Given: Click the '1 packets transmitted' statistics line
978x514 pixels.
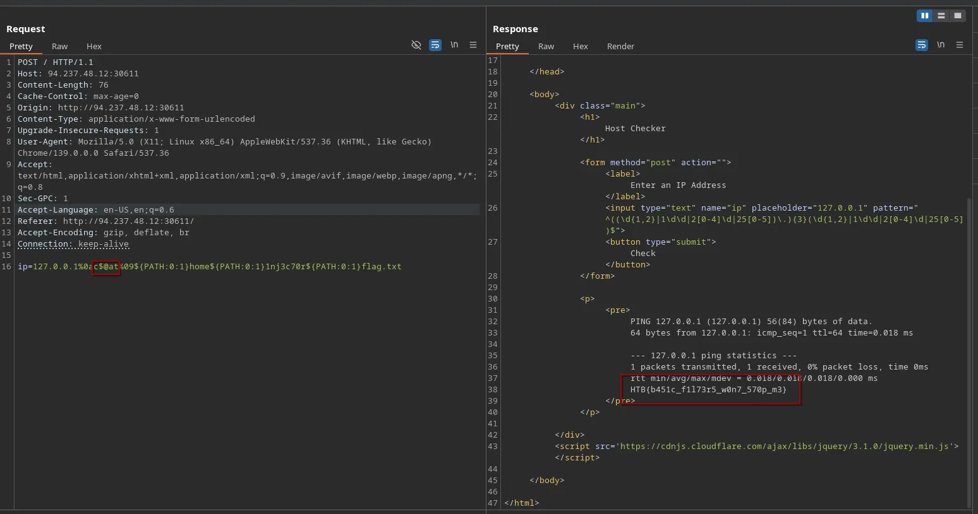Looking at the screenshot, I should (x=780, y=367).
